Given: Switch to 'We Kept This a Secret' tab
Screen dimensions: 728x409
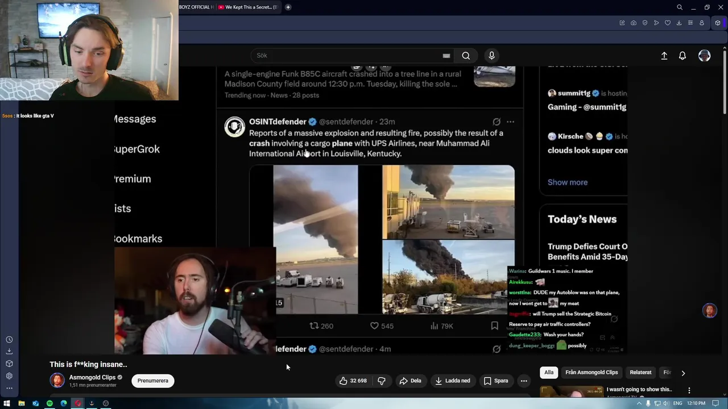Looking at the screenshot, I should point(248,7).
